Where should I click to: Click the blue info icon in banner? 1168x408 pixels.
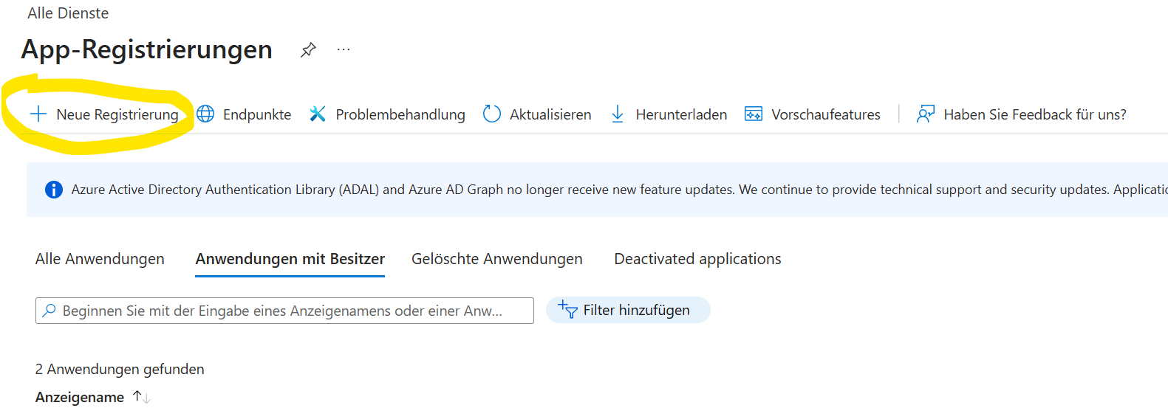tap(54, 190)
